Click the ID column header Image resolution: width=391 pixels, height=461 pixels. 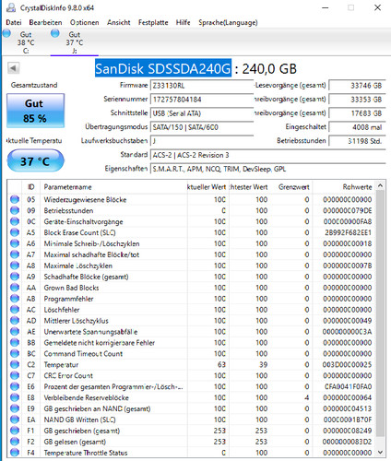coord(31,187)
